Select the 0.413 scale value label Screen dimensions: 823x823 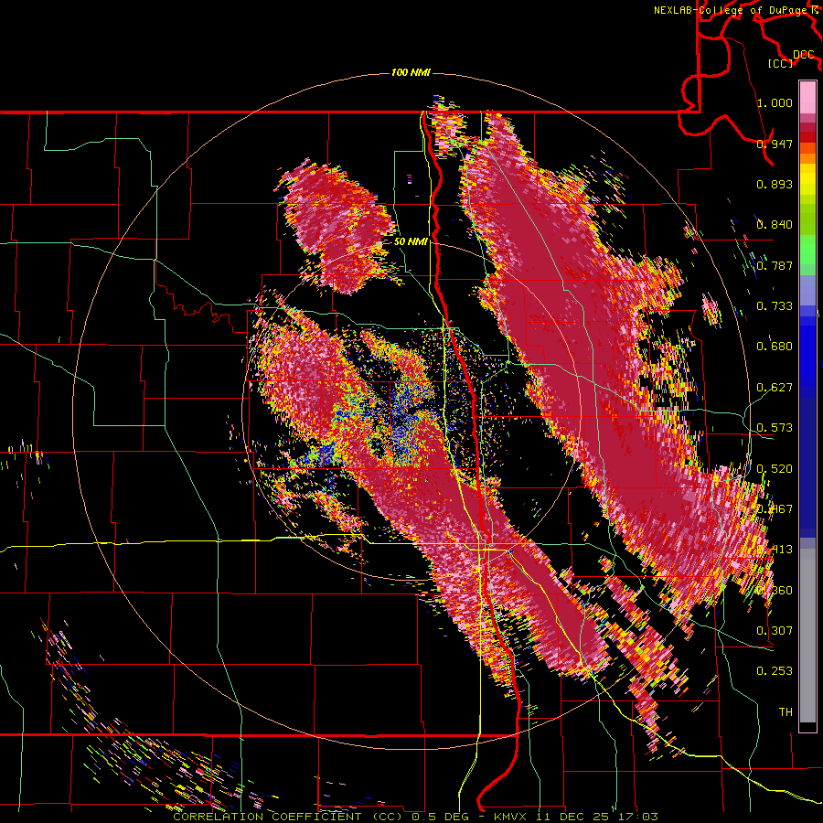775,550
